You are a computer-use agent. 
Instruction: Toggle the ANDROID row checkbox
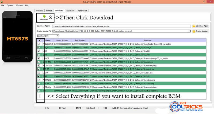click(x=39, y=80)
